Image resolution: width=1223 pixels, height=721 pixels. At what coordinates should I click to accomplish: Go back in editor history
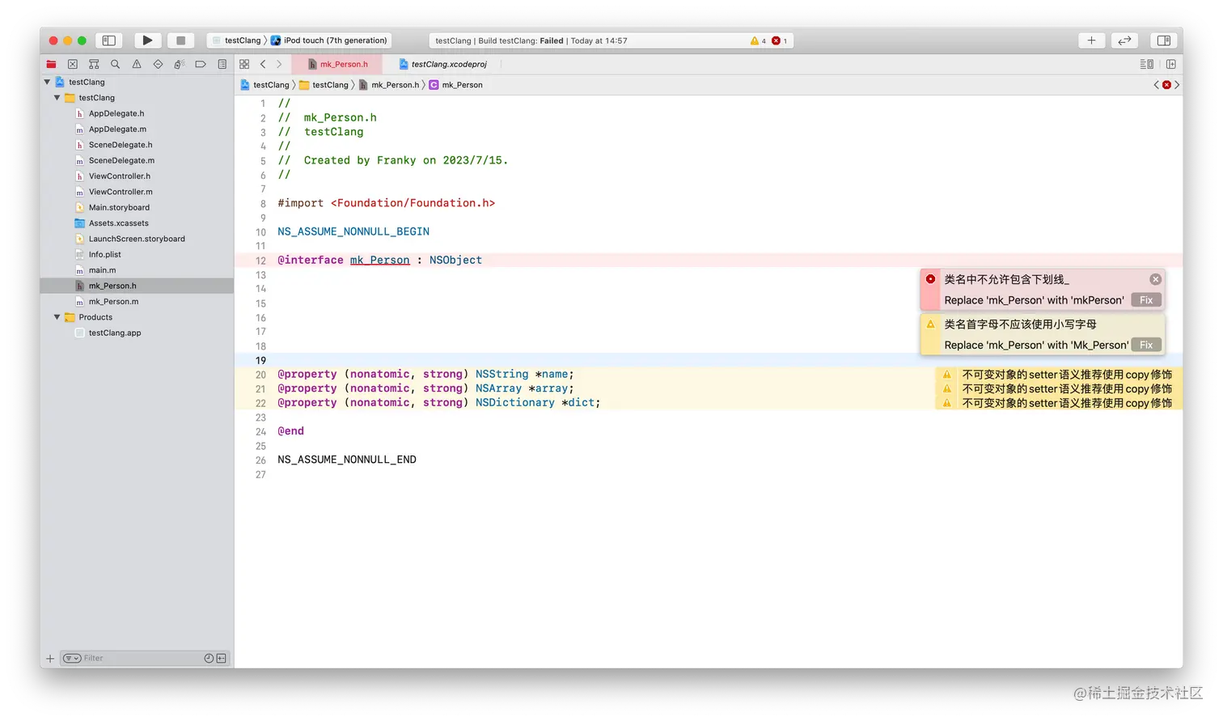click(x=263, y=64)
